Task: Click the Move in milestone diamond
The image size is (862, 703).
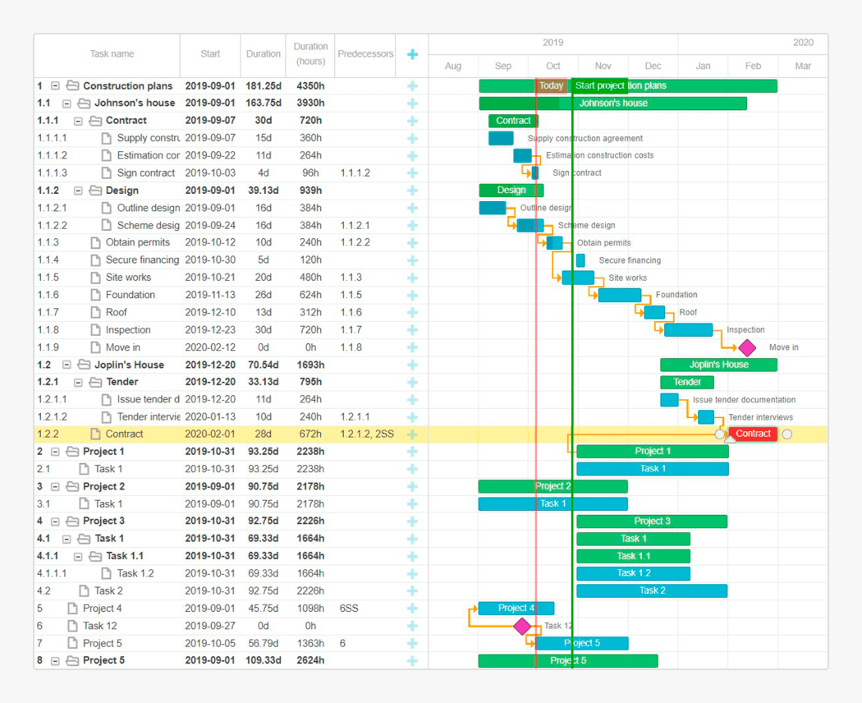Action: point(746,347)
